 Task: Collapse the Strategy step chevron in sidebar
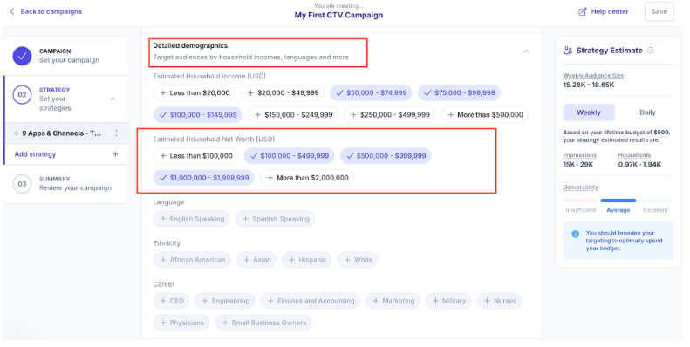(113, 99)
